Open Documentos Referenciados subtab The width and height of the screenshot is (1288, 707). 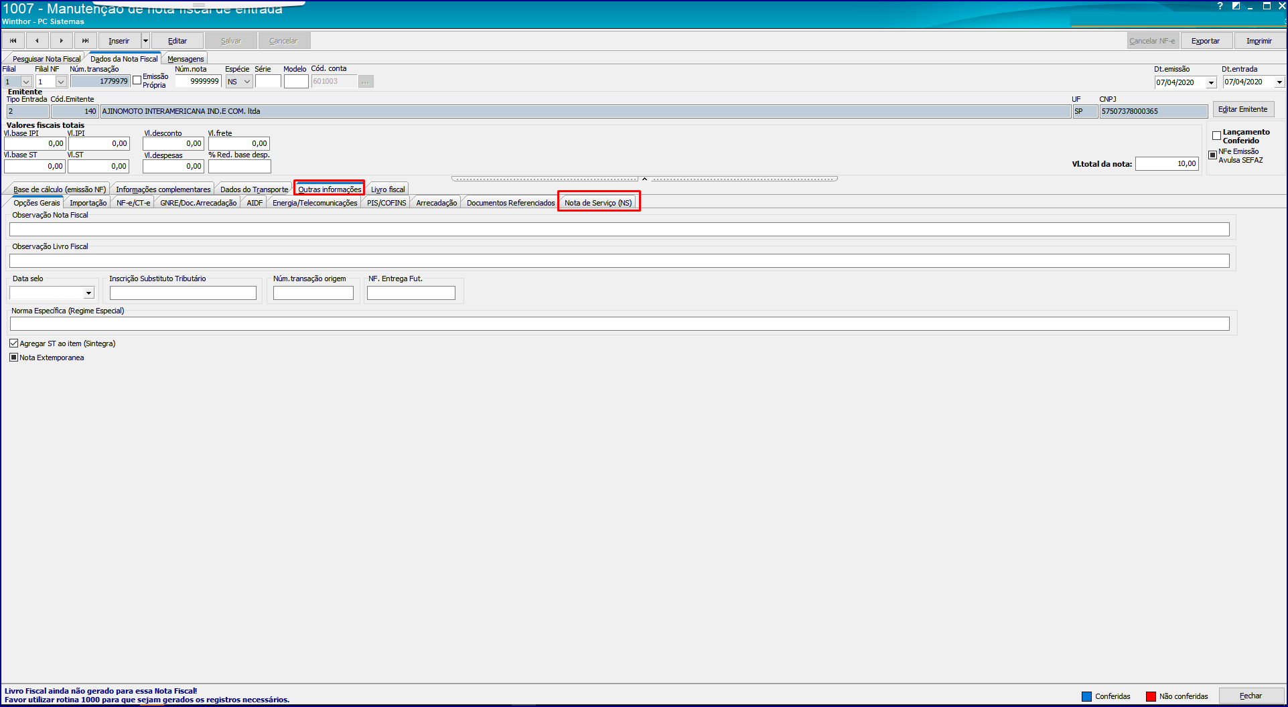pos(510,203)
